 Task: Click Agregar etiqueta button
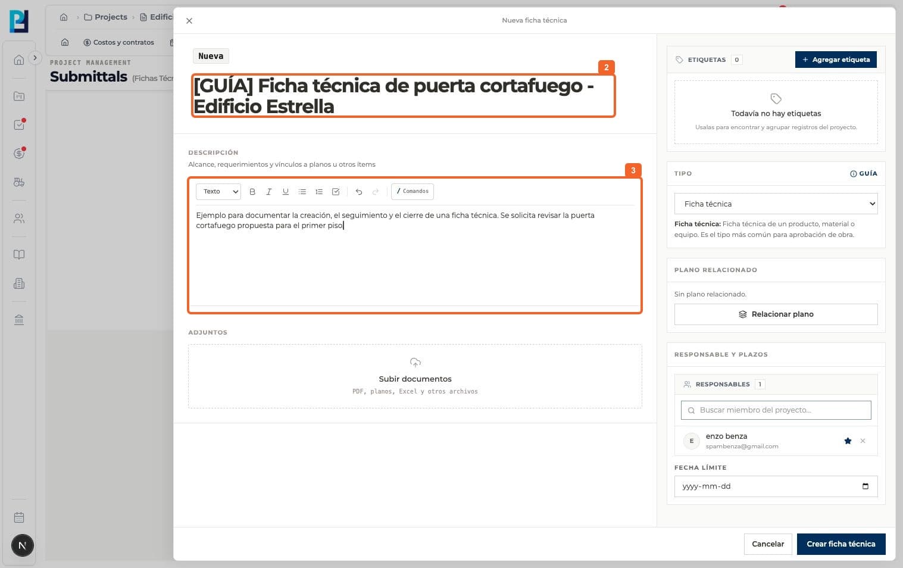click(x=836, y=60)
